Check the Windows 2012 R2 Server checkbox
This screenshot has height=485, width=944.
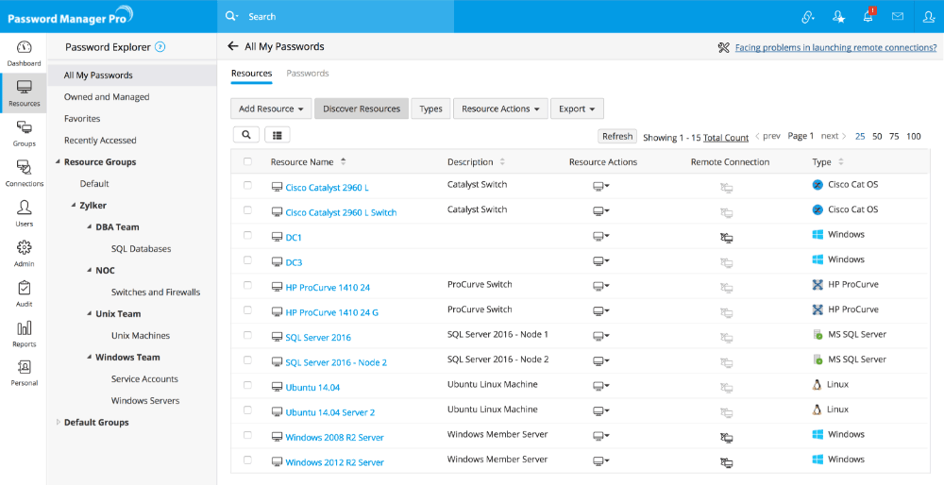point(247,460)
